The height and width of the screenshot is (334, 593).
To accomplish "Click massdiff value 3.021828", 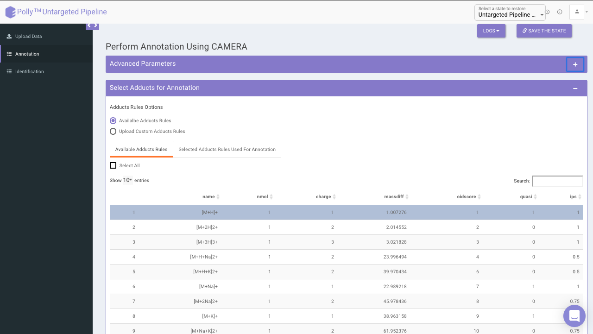I will click(x=396, y=242).
